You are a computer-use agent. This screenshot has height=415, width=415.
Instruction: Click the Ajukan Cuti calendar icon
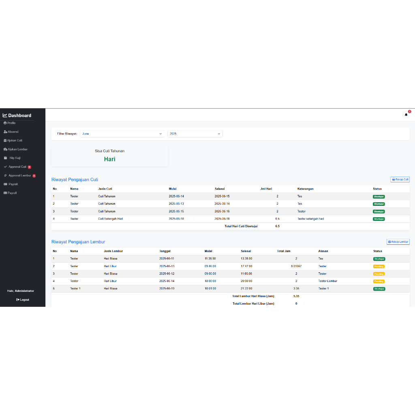[x=5, y=141]
